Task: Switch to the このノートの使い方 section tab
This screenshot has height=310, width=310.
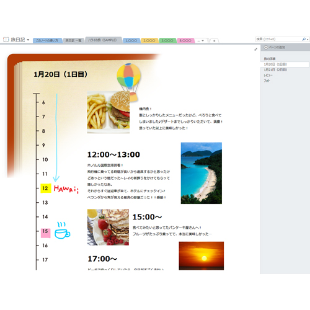Action: [x=47, y=40]
